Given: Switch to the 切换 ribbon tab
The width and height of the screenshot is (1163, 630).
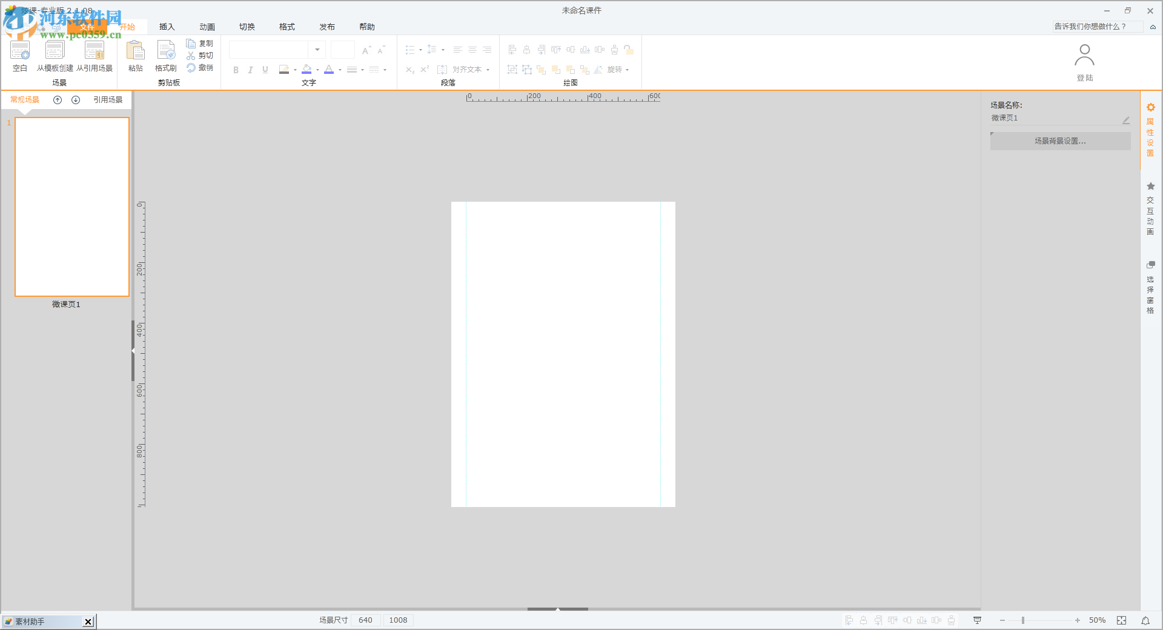Looking at the screenshot, I should (247, 27).
